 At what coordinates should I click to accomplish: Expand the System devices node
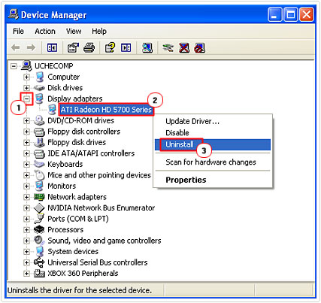(26, 252)
